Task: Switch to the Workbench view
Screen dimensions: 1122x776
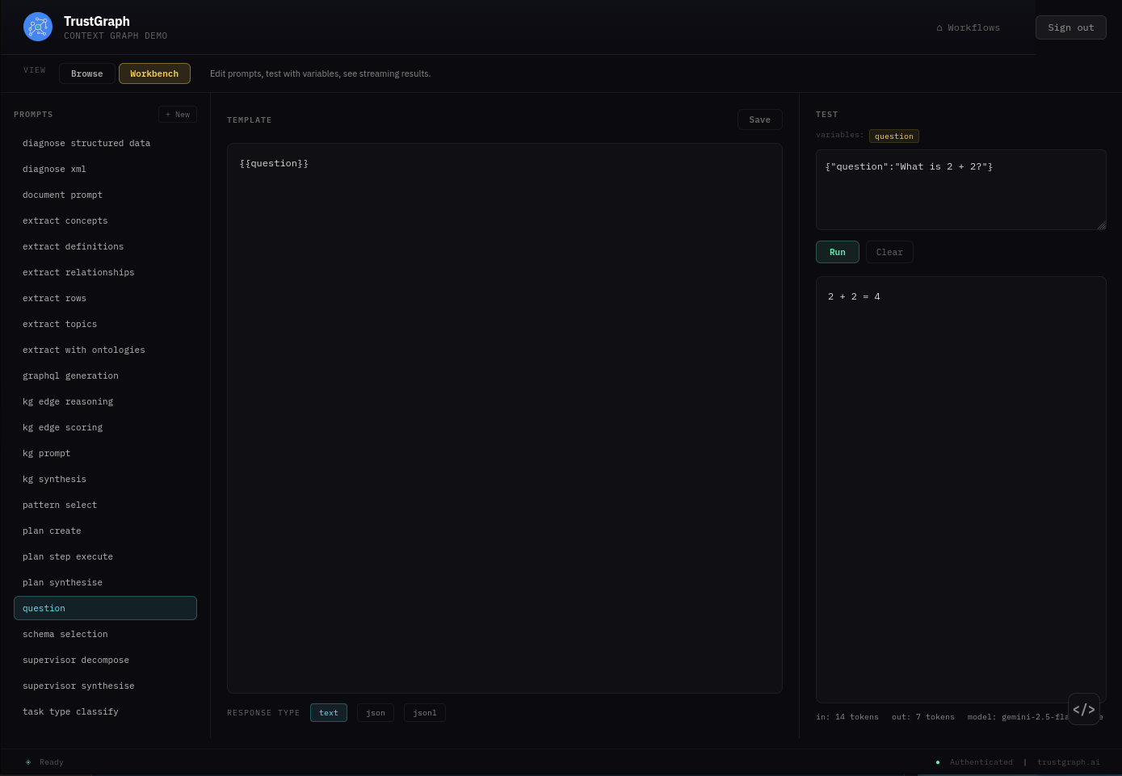Action: (x=154, y=73)
